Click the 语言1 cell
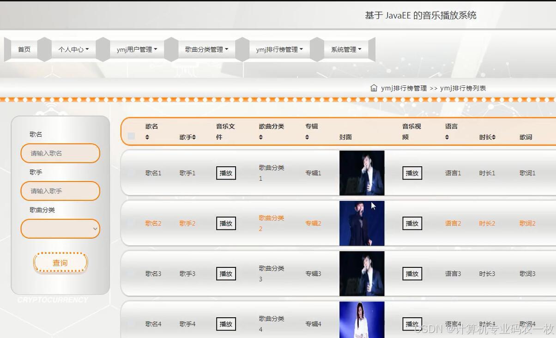The image size is (556, 338). coord(453,173)
